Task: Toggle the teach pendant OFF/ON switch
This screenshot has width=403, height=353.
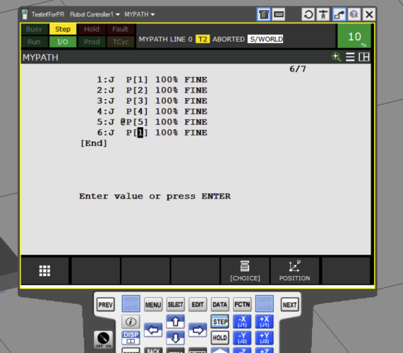Action: (x=103, y=340)
